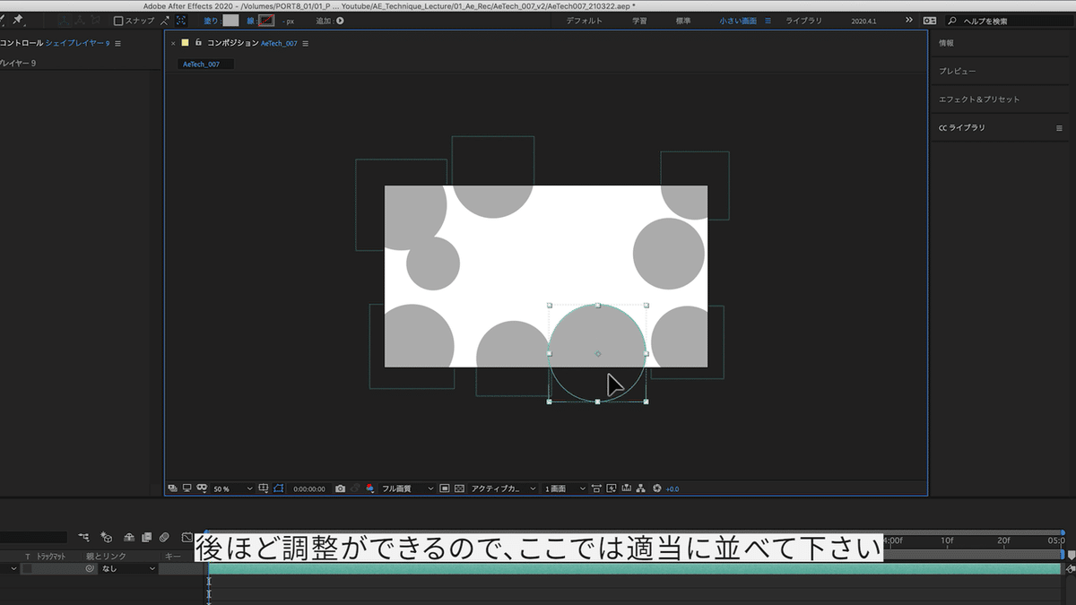Click the reset exposure icon

656,488
